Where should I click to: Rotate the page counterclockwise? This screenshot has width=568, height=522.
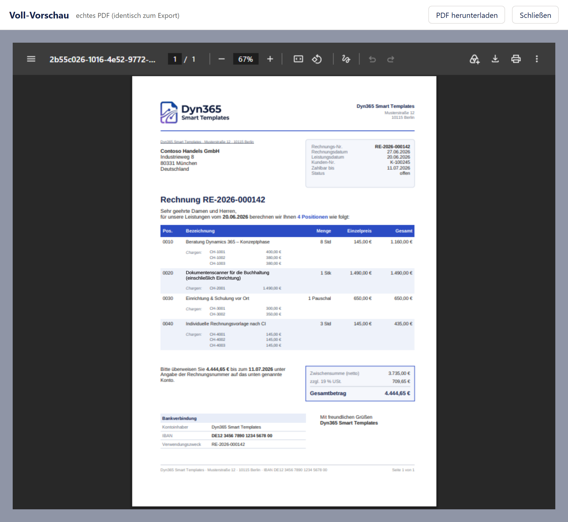click(x=317, y=59)
